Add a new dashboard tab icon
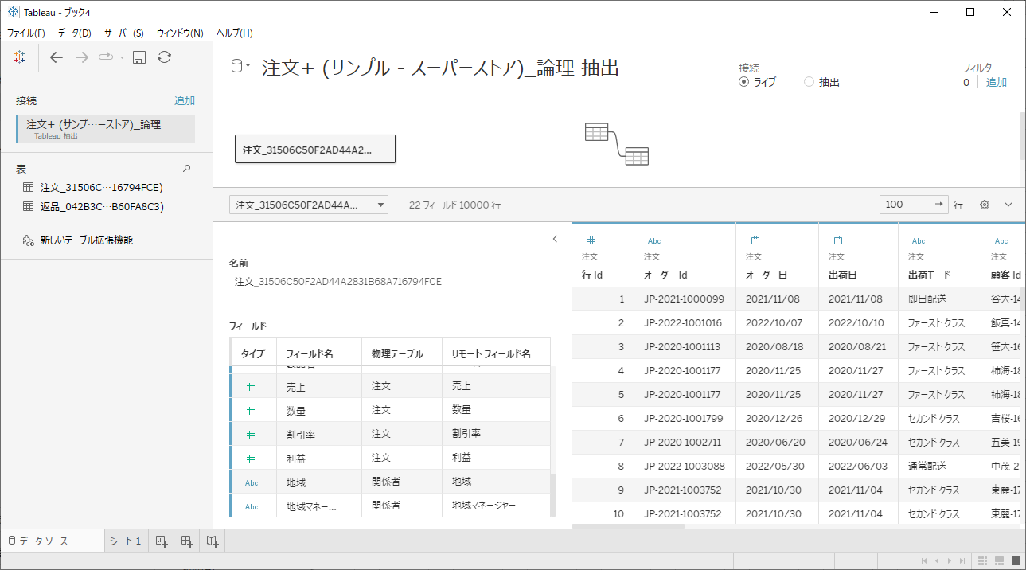This screenshot has height=570, width=1026. pyautogui.click(x=187, y=541)
